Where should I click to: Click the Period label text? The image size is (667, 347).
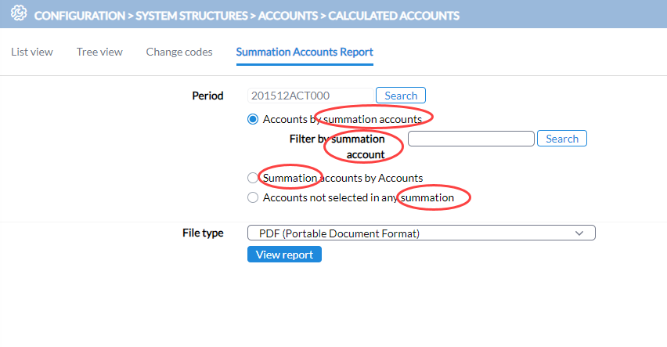pyautogui.click(x=207, y=96)
